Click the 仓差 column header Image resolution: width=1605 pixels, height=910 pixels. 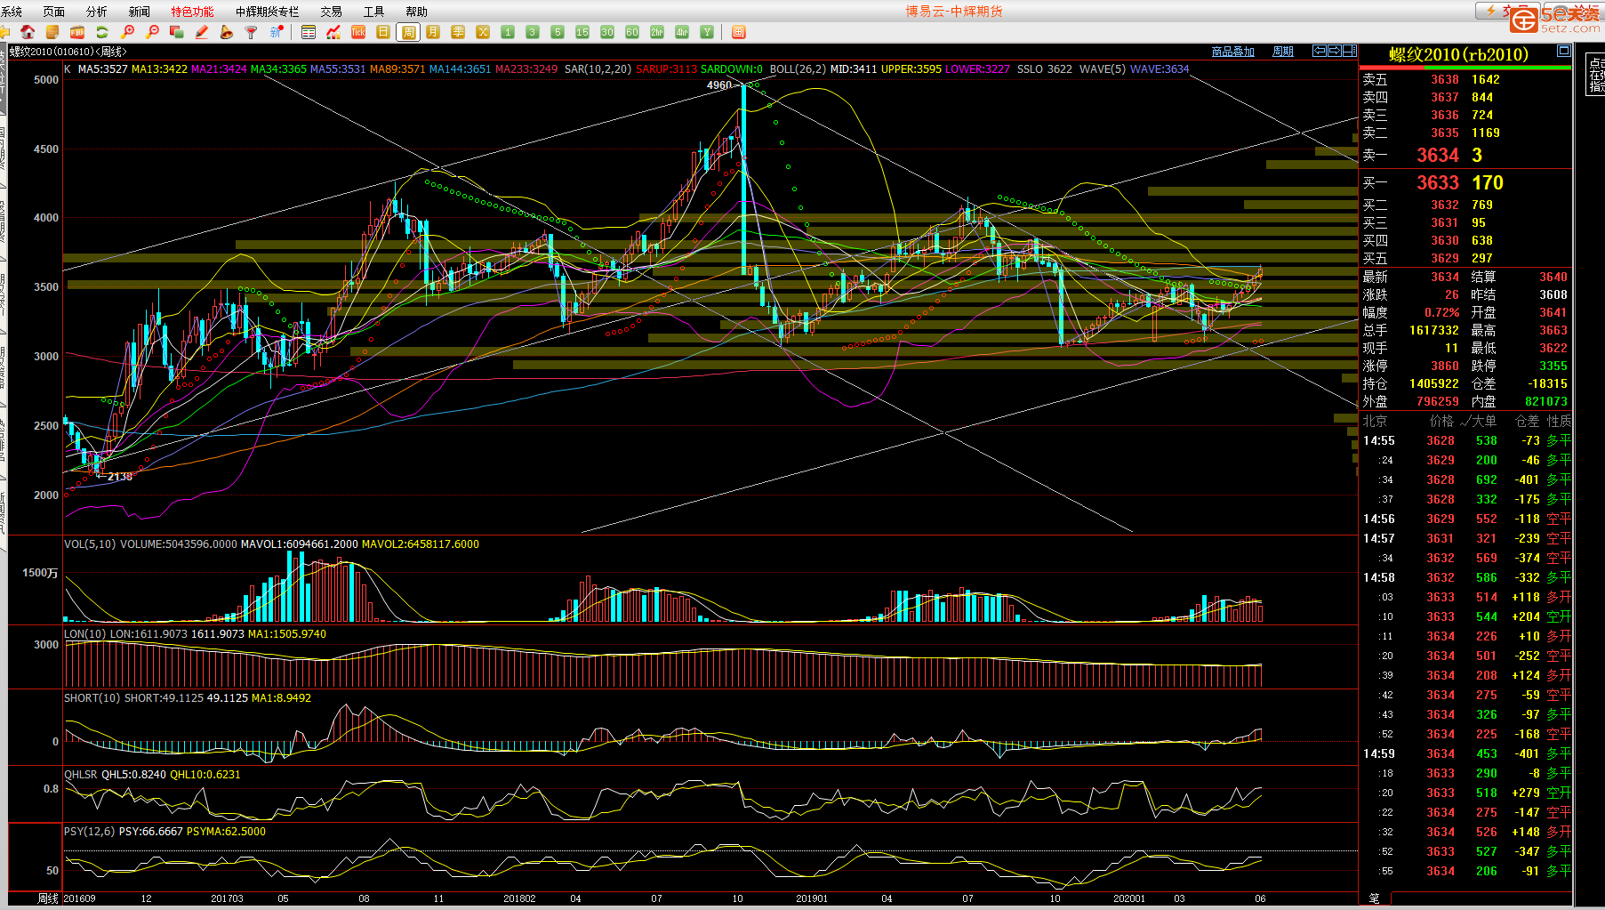pos(1528,421)
